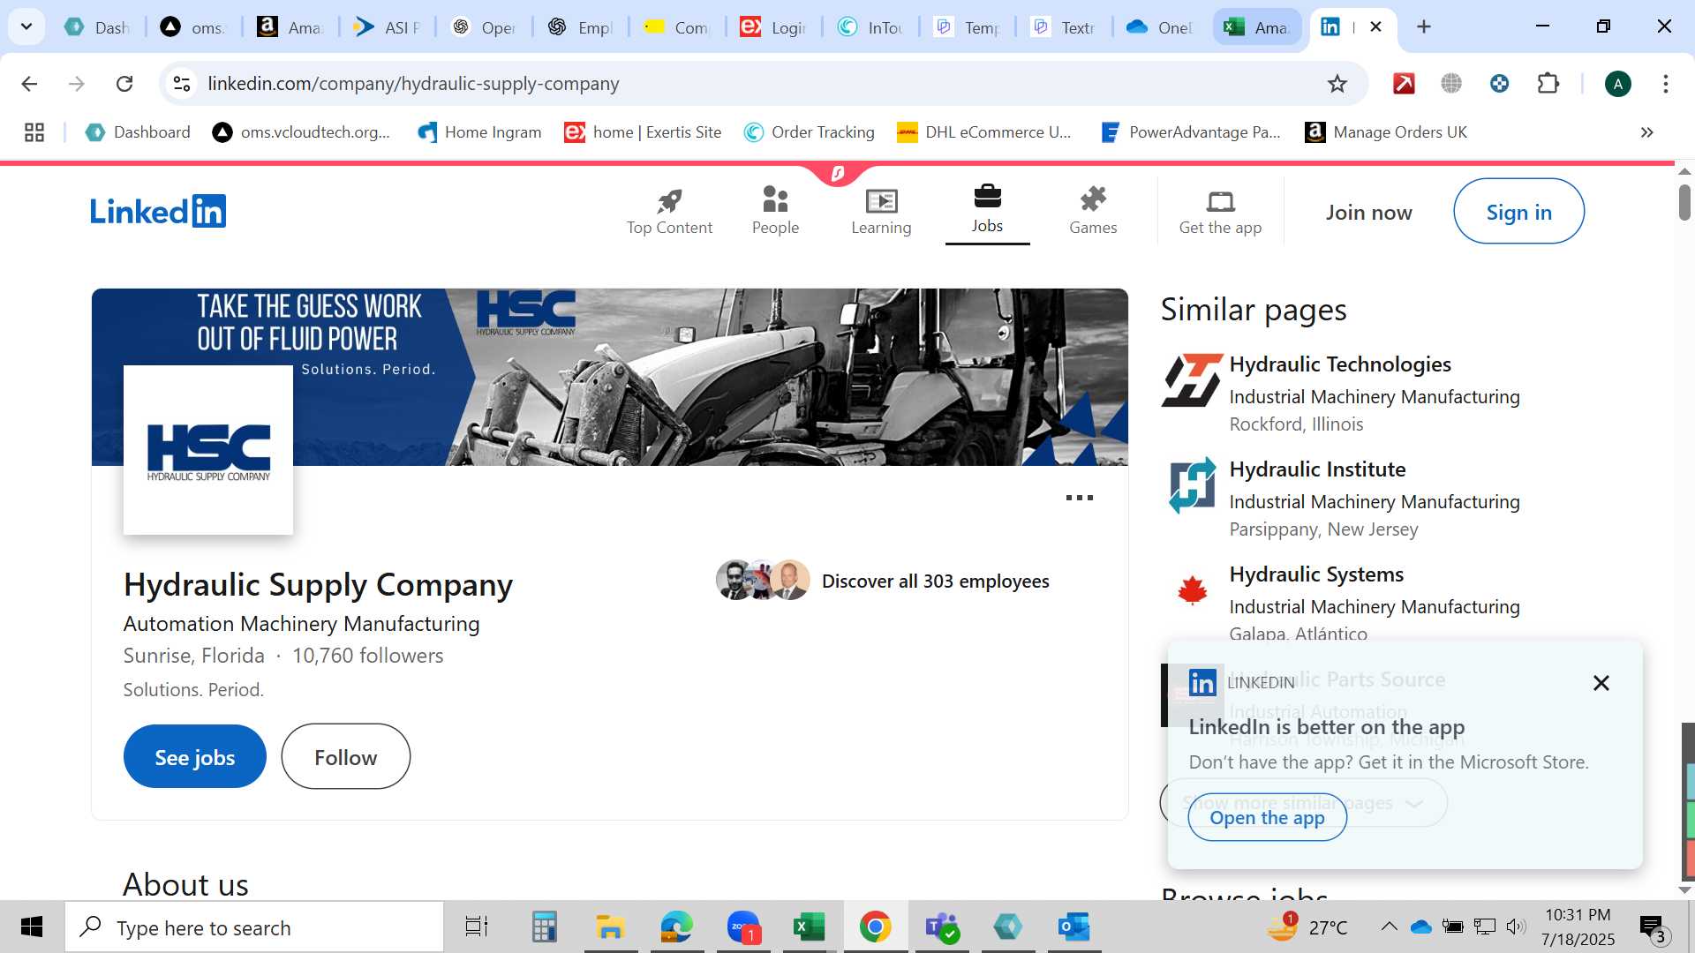Click the page vertical scrollbar thumb
The width and height of the screenshot is (1695, 953).
[x=1684, y=203]
